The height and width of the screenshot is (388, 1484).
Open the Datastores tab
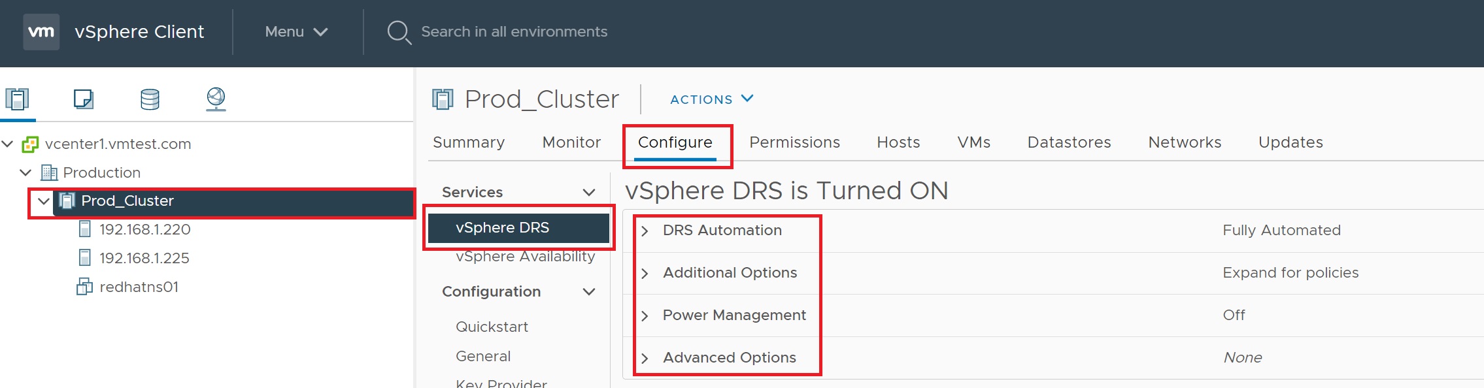1068,142
